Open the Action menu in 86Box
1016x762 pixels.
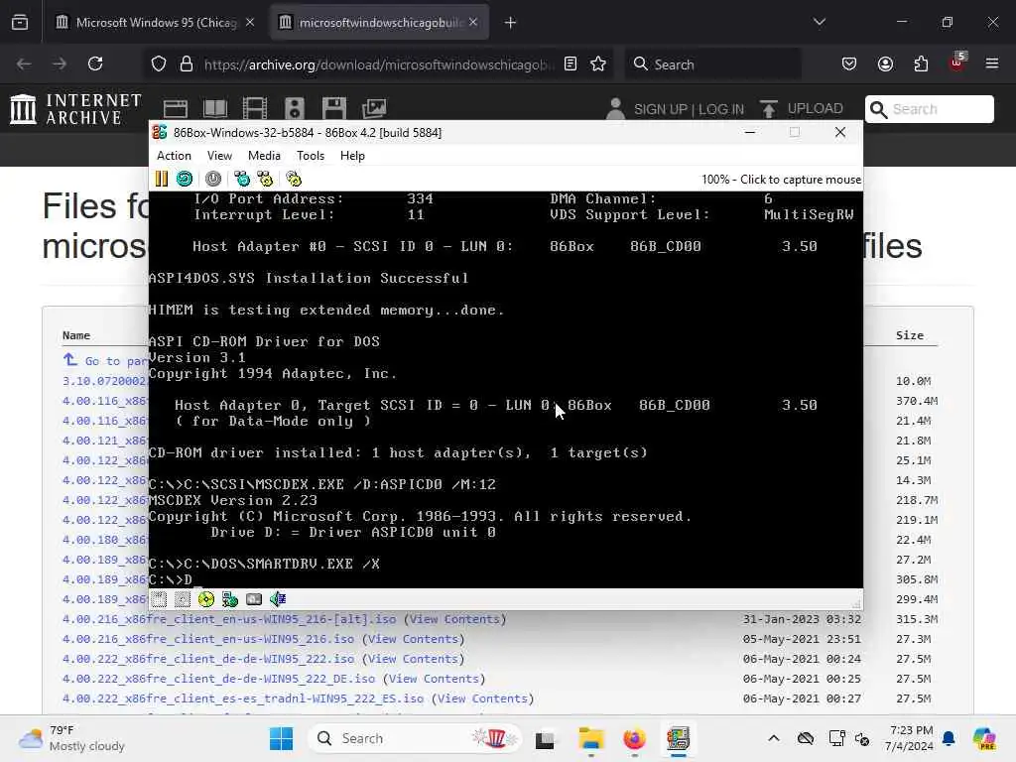pyautogui.click(x=174, y=156)
